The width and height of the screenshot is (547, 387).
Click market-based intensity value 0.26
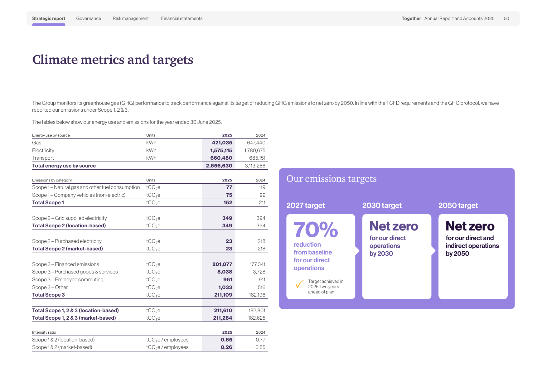click(226, 347)
